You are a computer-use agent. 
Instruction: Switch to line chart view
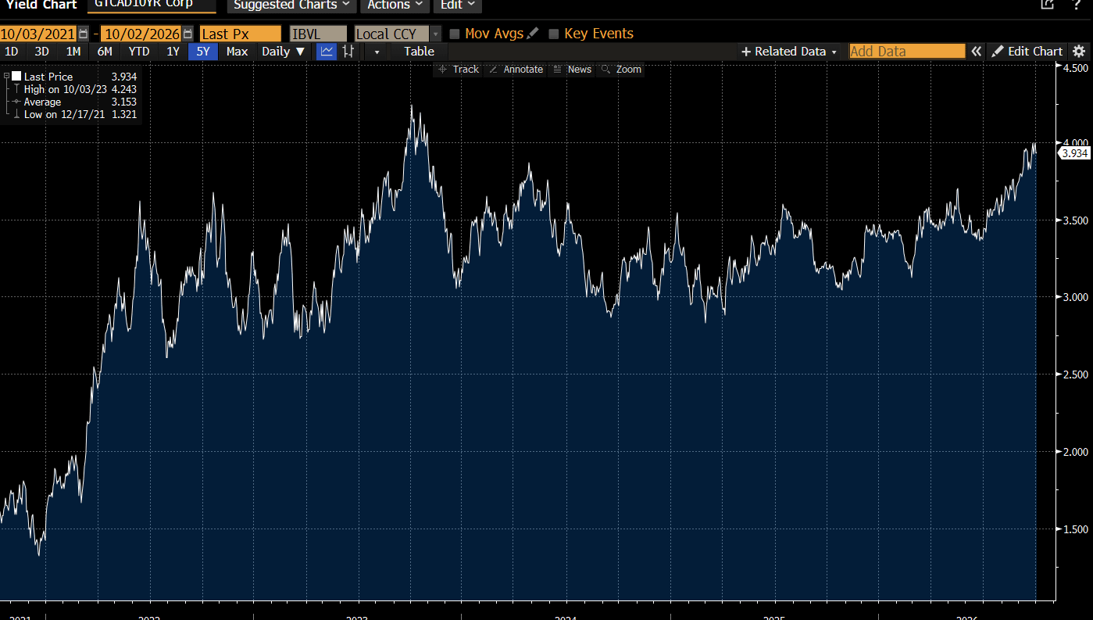pos(326,52)
